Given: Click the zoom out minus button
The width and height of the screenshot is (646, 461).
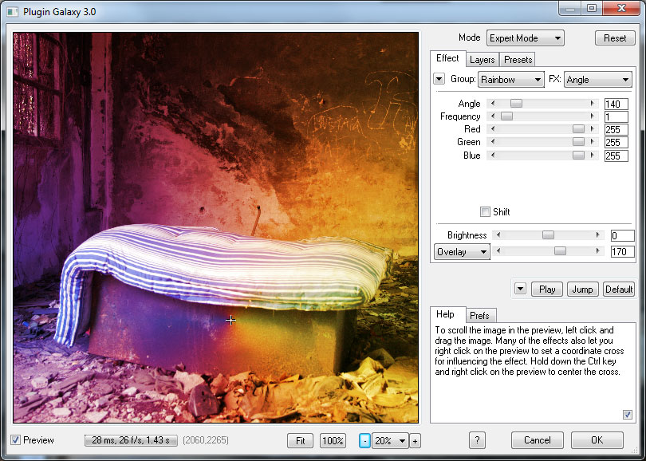Looking at the screenshot, I should (x=364, y=440).
